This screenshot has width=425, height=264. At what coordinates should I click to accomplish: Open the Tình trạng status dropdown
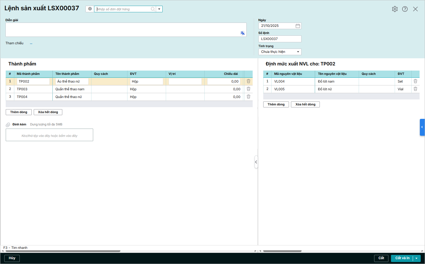(x=298, y=52)
